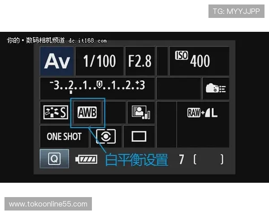Select the Picture Style S icon
This screenshot has width=269, height=215.
tap(56, 112)
